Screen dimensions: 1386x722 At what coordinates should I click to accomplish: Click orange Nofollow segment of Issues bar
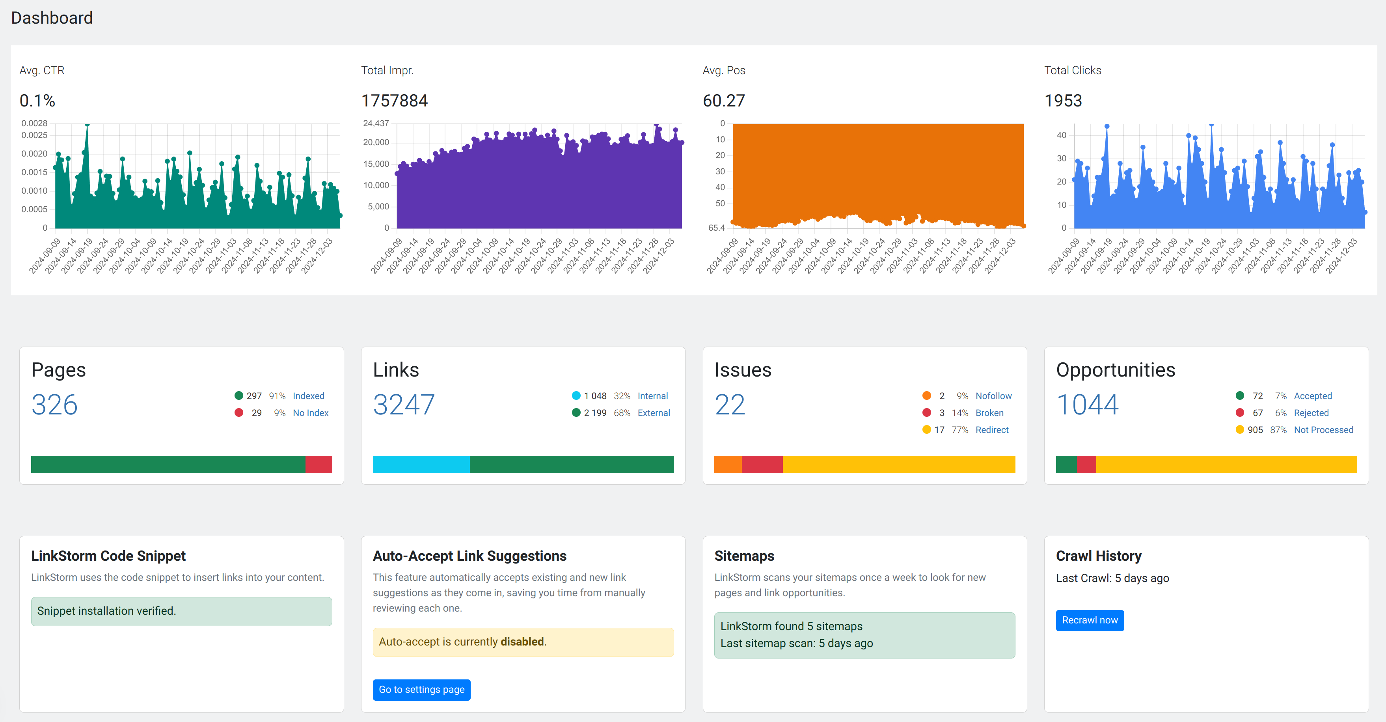tap(728, 465)
